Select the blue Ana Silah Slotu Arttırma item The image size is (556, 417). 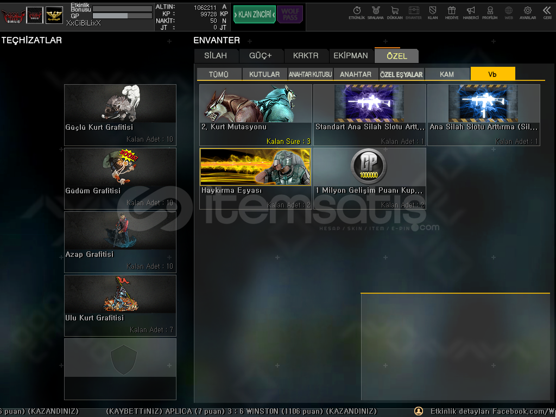point(484,115)
